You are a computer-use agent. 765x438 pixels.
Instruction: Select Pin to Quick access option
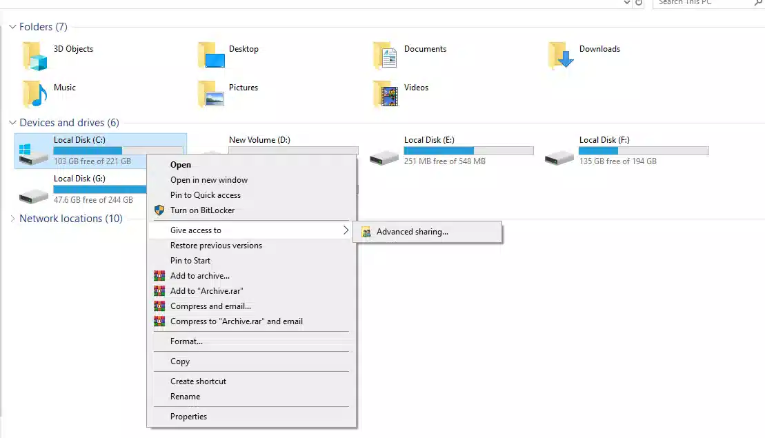point(205,195)
